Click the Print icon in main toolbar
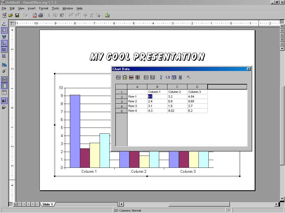The height and width of the screenshot is (213, 285). click(41, 15)
